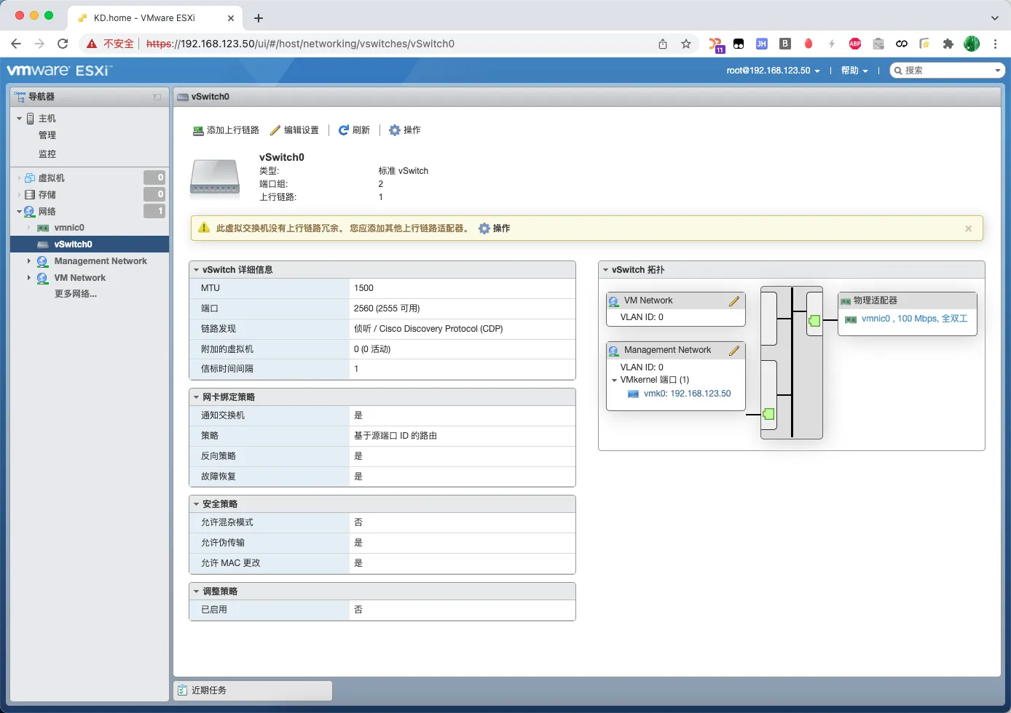Select Host (主机) in the navigator
Viewport: 1011px width, 713px height.
point(47,119)
